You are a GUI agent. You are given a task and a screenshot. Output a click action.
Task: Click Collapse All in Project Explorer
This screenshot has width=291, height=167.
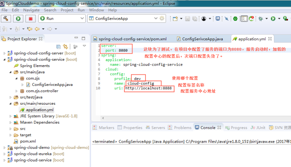pos(58,47)
